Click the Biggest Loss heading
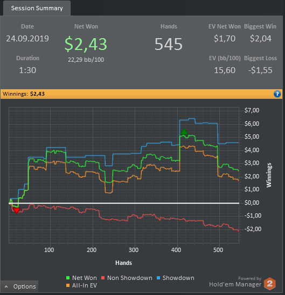 point(260,59)
